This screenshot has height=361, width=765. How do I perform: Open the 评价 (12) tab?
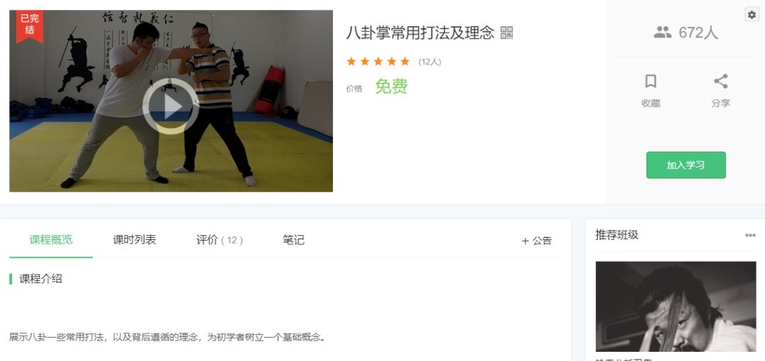point(220,239)
